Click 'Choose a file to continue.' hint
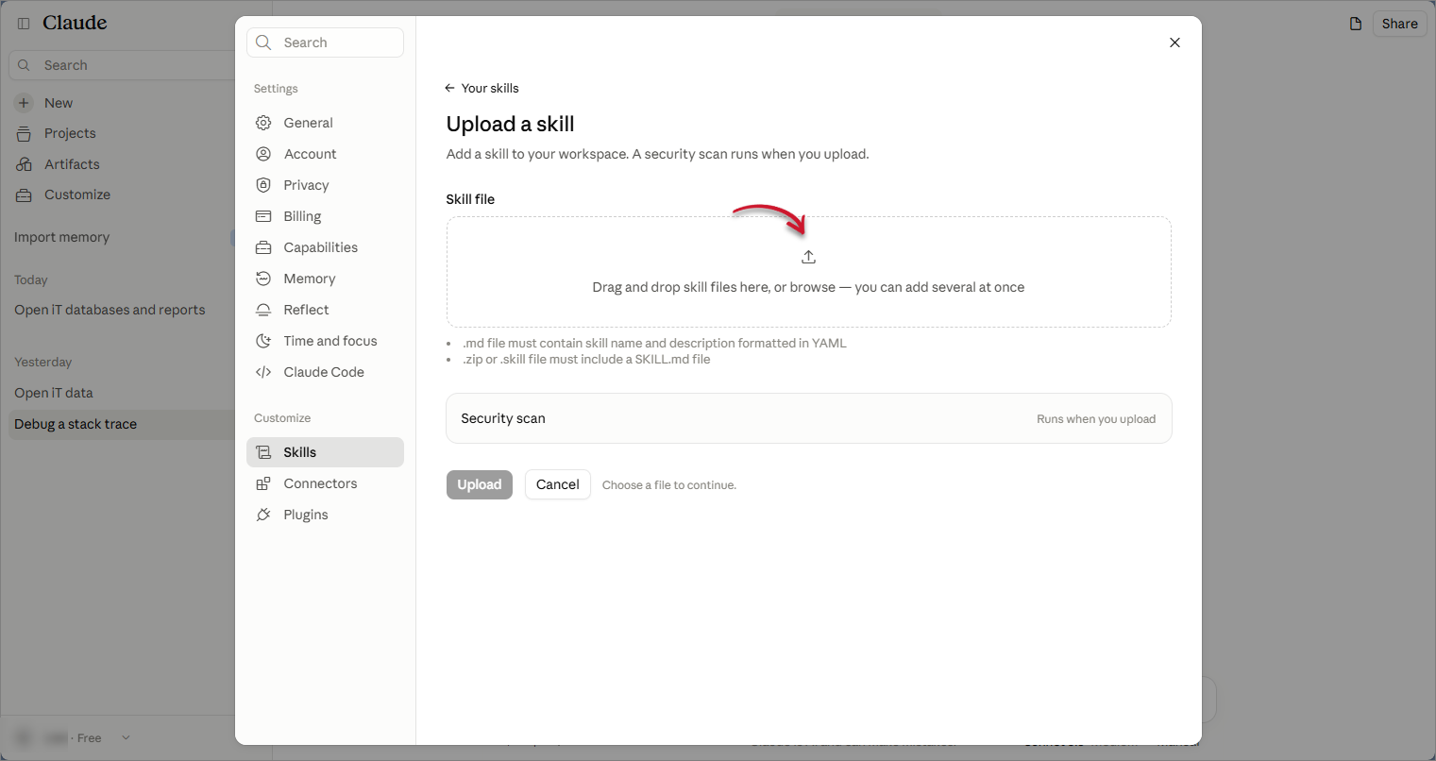 tap(669, 485)
